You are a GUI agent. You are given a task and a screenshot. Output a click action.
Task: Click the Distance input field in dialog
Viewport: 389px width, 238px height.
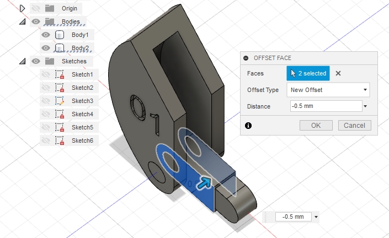326,106
